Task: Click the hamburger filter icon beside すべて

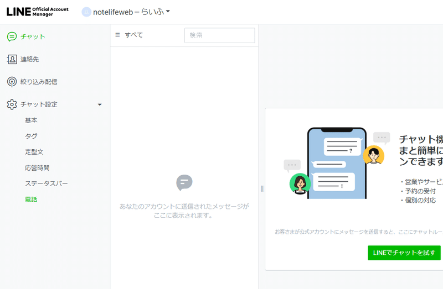Action: coord(117,35)
